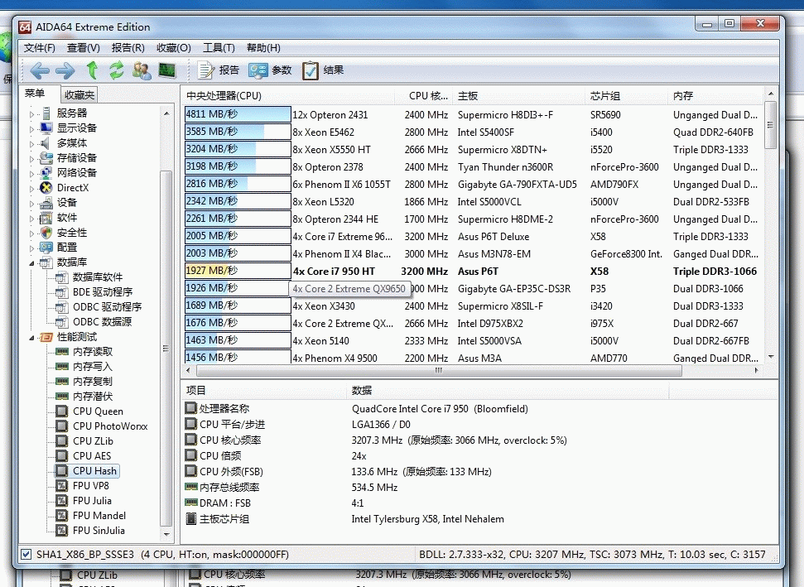The image size is (804, 587).
Task: Open the 工具(T) menu
Action: point(219,48)
